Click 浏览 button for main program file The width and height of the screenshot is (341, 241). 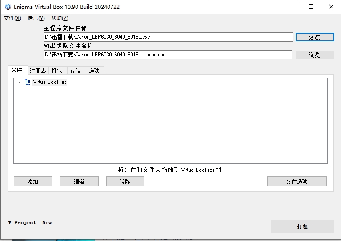315,37
